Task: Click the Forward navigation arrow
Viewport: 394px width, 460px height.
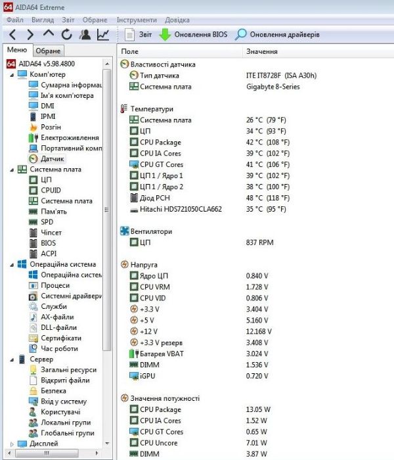Action: 30,35
